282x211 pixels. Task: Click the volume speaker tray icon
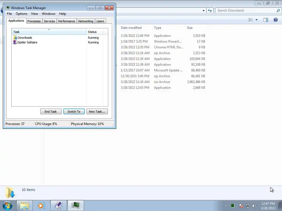(254, 206)
